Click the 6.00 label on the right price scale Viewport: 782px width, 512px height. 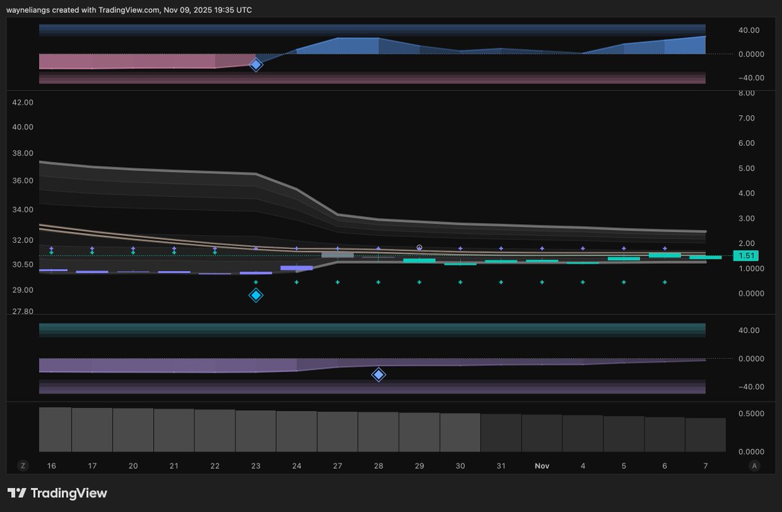click(x=746, y=143)
